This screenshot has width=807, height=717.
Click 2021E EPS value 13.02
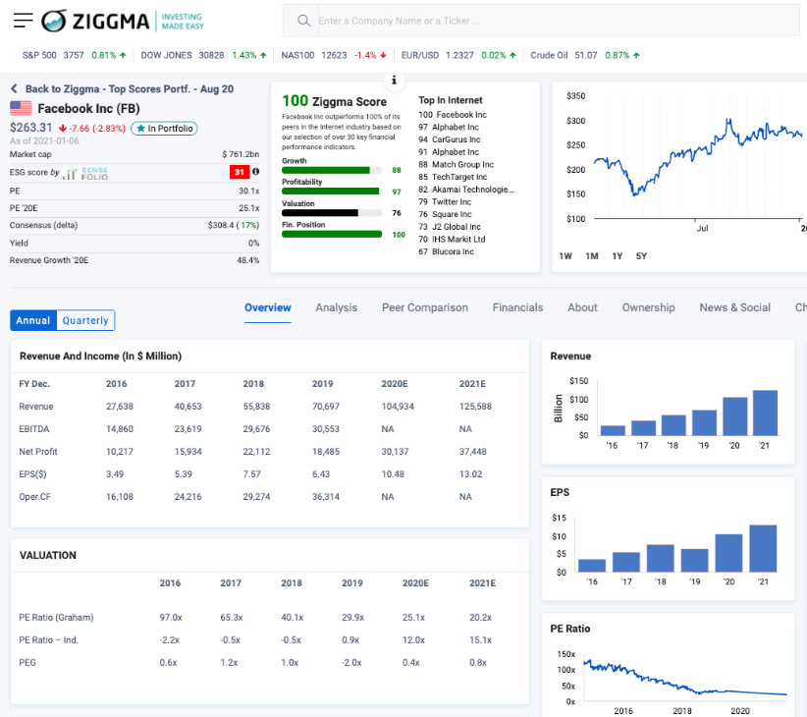click(471, 474)
